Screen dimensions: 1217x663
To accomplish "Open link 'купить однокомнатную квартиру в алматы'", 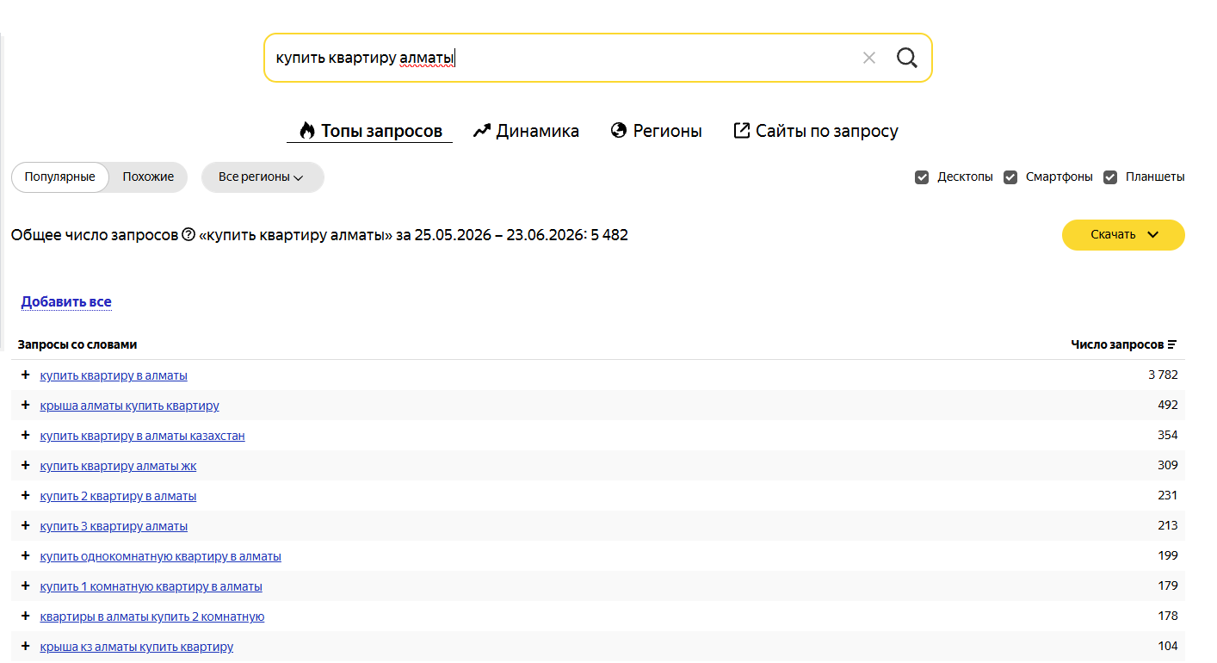I will (160, 556).
